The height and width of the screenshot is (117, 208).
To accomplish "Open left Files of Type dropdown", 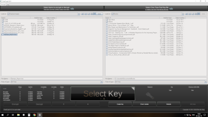I will (x=102, y=82).
